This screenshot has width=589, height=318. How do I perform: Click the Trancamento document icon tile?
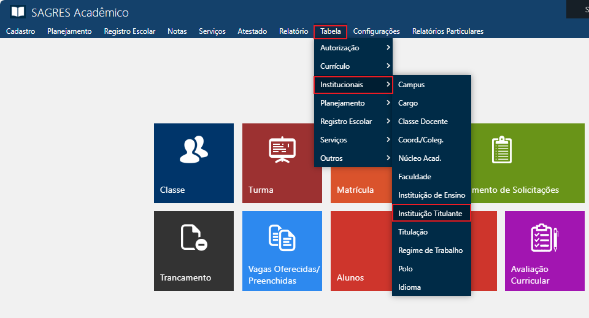[193, 238]
